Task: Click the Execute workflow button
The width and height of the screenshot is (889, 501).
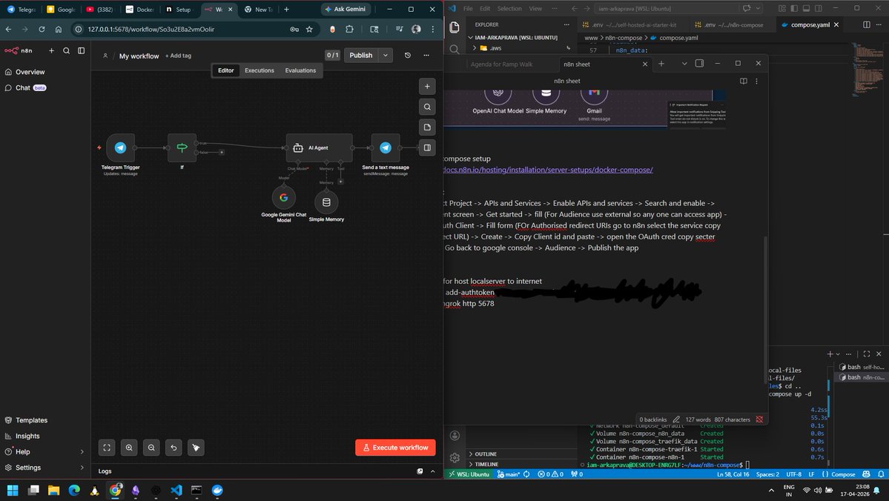Action: pos(395,448)
